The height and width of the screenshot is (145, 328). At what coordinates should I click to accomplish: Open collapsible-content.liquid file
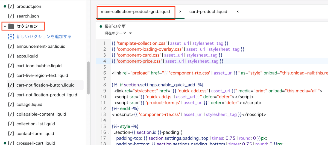41,114
